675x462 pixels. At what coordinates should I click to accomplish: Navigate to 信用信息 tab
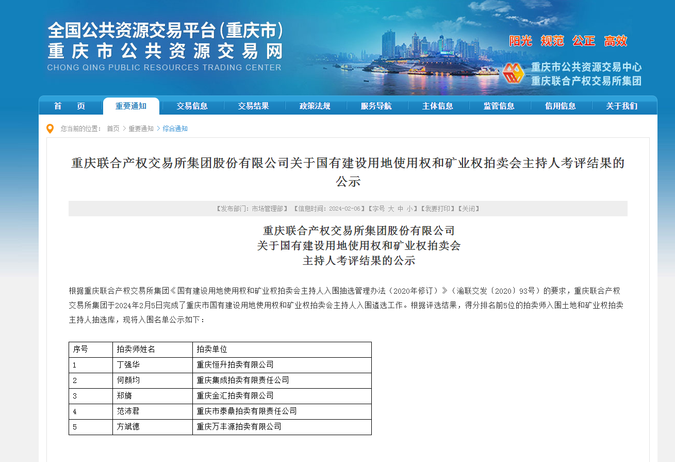point(561,106)
